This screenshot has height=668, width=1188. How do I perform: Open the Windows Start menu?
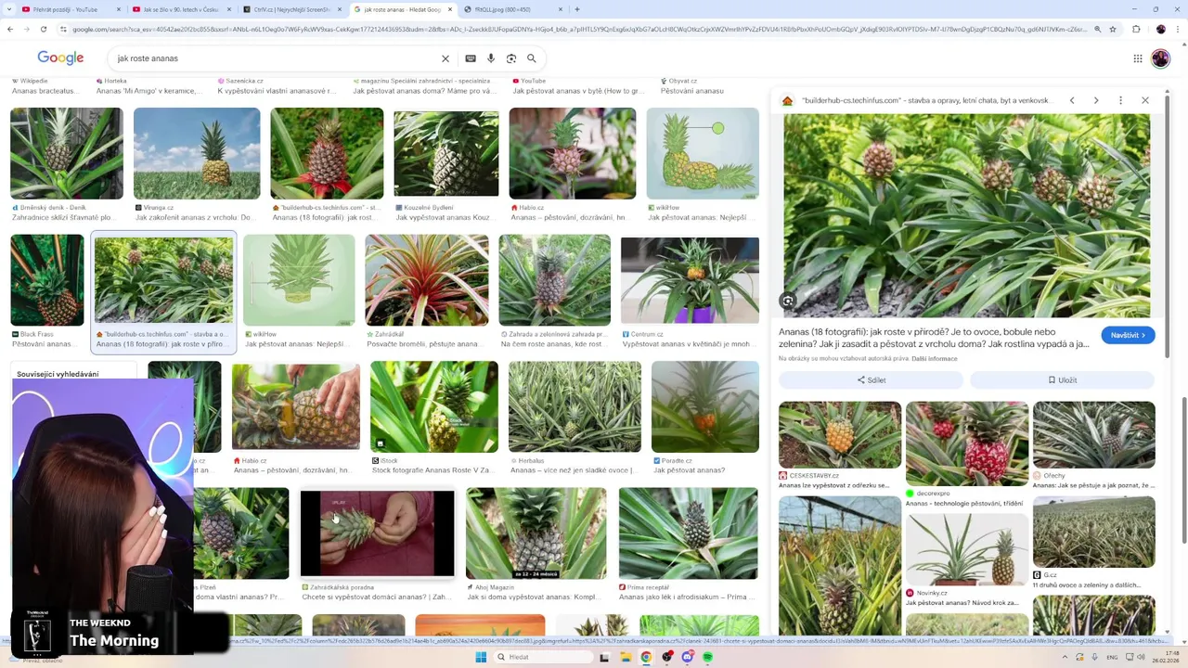[481, 657]
